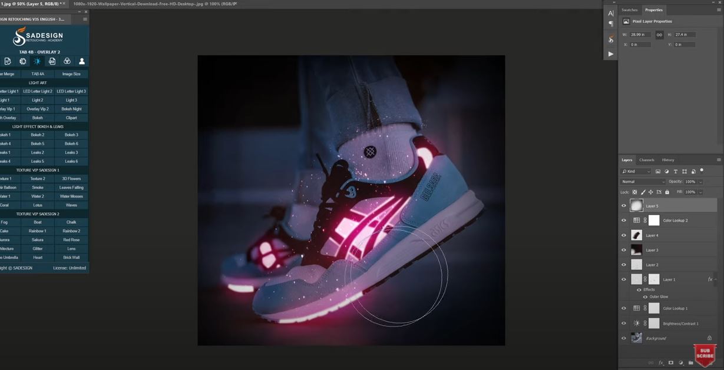Hide Layer 2 visibility eye
Image resolution: width=724 pixels, height=370 pixels.
click(x=624, y=265)
